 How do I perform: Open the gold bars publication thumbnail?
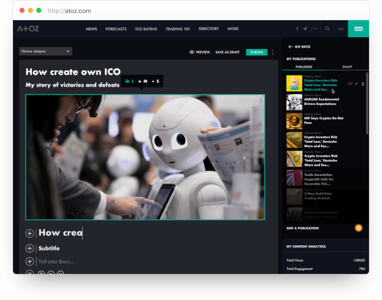click(x=294, y=140)
